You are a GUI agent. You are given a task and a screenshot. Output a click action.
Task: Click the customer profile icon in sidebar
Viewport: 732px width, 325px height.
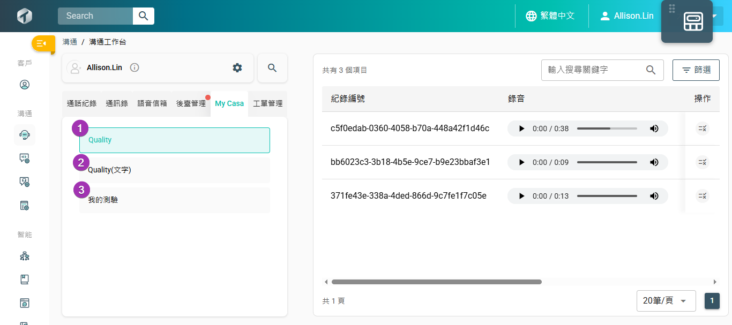click(25, 85)
